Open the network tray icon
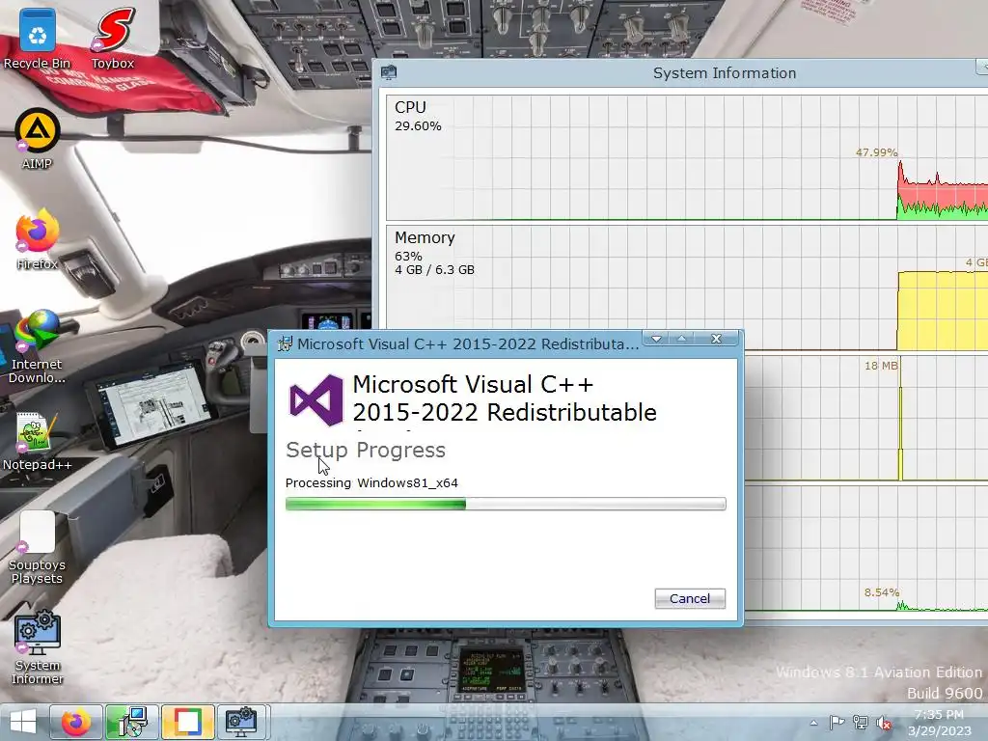This screenshot has width=988, height=741. [x=860, y=723]
